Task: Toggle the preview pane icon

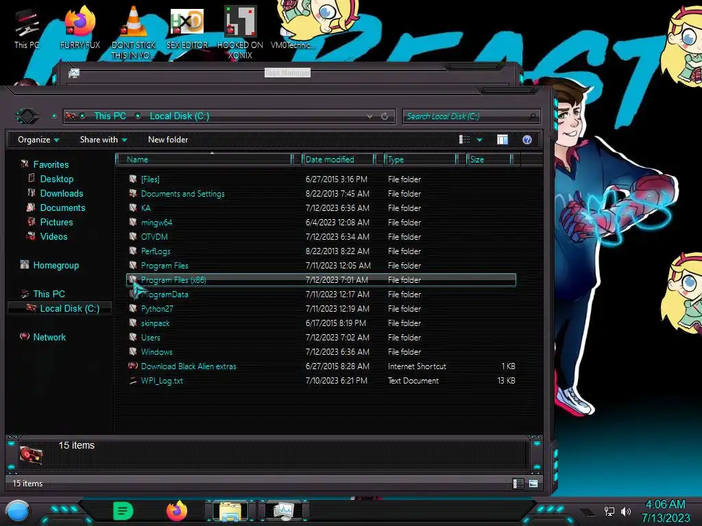Action: [x=503, y=140]
